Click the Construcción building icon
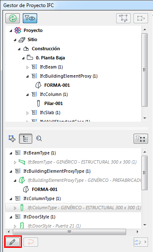Screen dimensions: 153x252 pyautogui.click(x=26, y=49)
